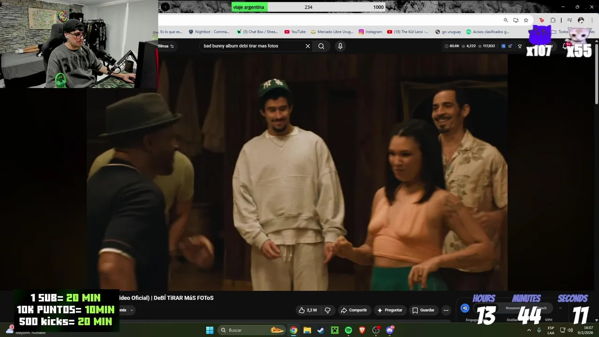Click the YouTube search magnifier button
Image resolution: width=599 pixels, height=337 pixels.
point(321,46)
